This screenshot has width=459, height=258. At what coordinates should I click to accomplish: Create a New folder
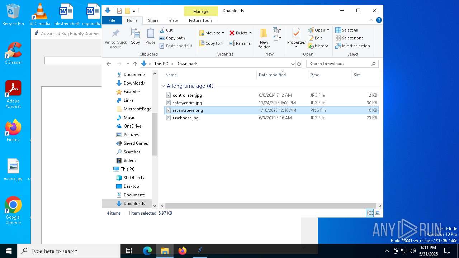coord(264,39)
